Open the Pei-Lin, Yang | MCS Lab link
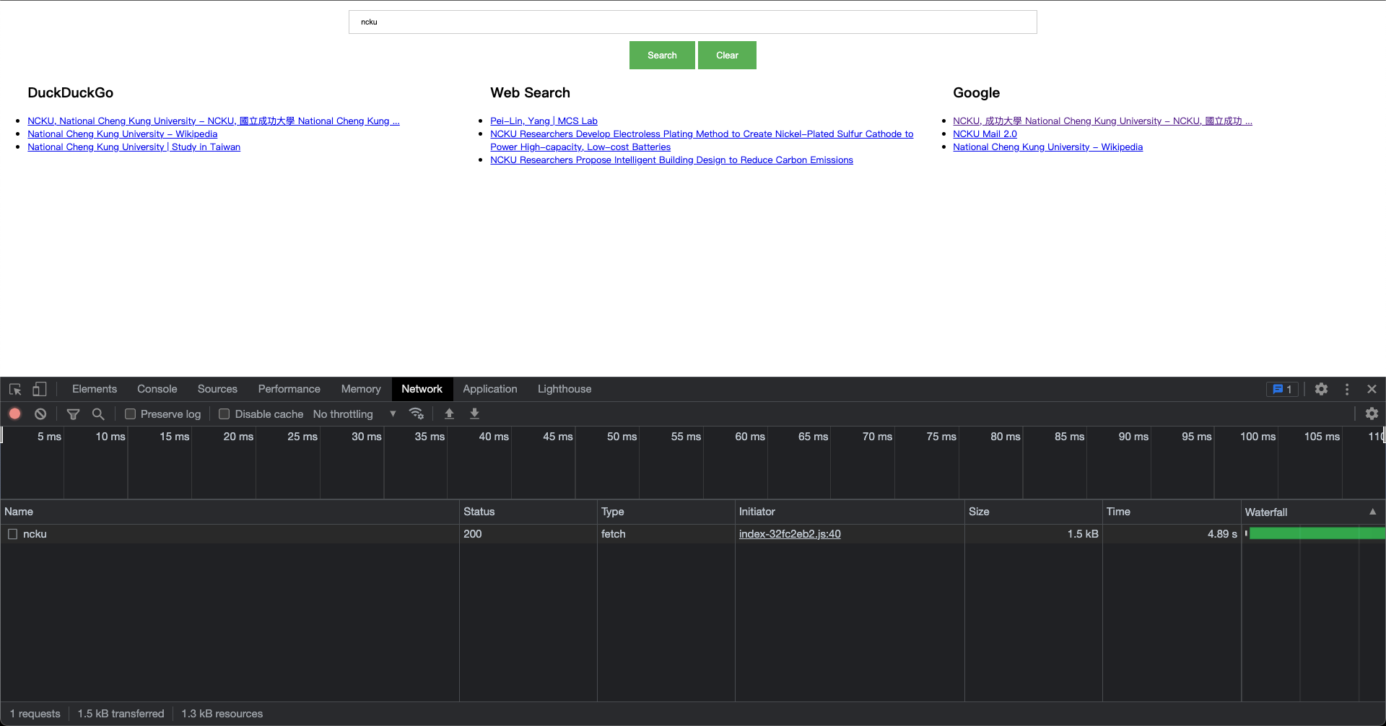Image resolution: width=1386 pixels, height=726 pixels. click(x=544, y=121)
